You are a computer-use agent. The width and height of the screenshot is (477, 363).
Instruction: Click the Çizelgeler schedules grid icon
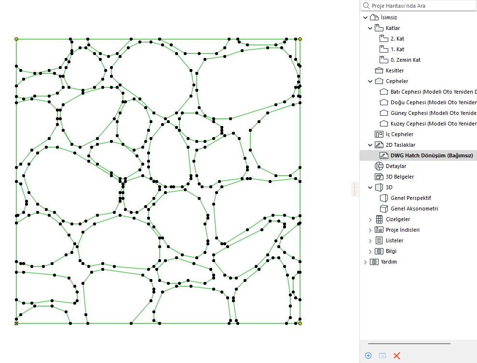[379, 219]
